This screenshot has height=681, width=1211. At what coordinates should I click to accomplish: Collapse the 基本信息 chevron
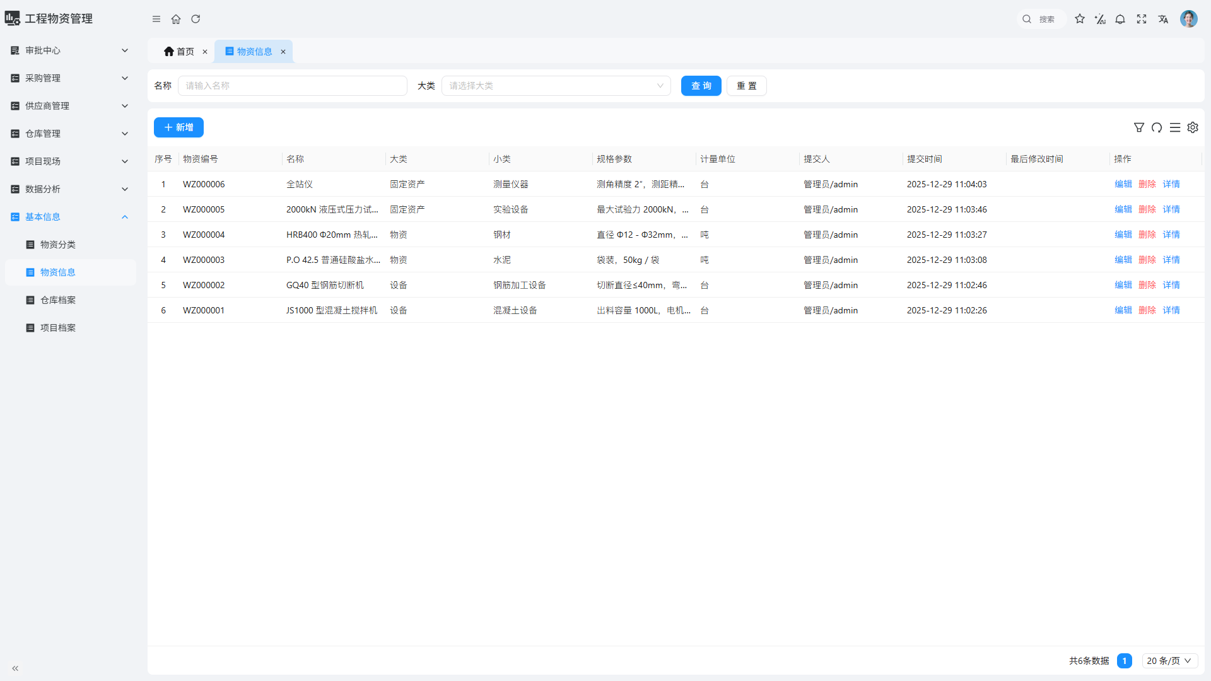point(125,217)
